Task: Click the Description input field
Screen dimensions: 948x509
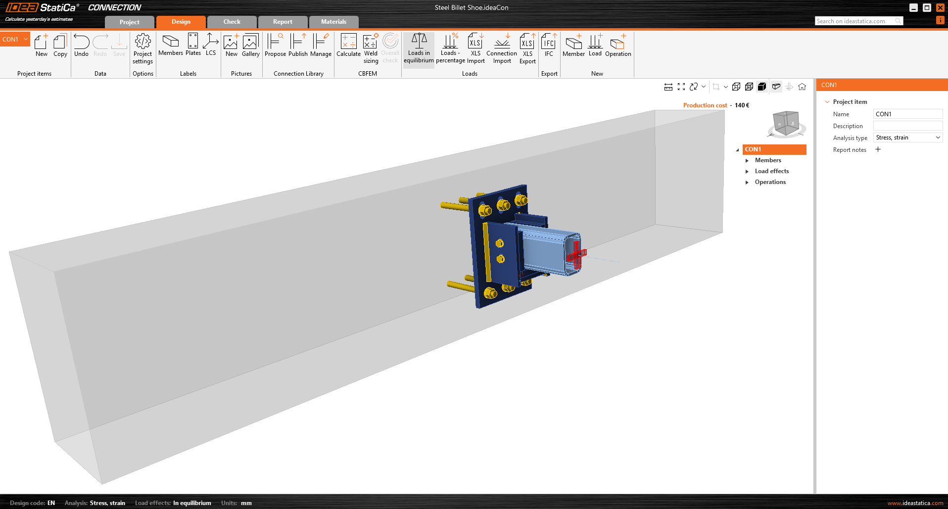Action: point(907,126)
